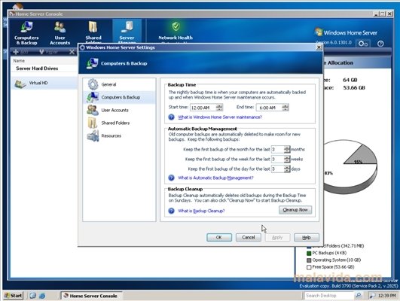Click help icon beside Backup Cleanup link
This screenshot has width=400, height=301.
(x=171, y=211)
